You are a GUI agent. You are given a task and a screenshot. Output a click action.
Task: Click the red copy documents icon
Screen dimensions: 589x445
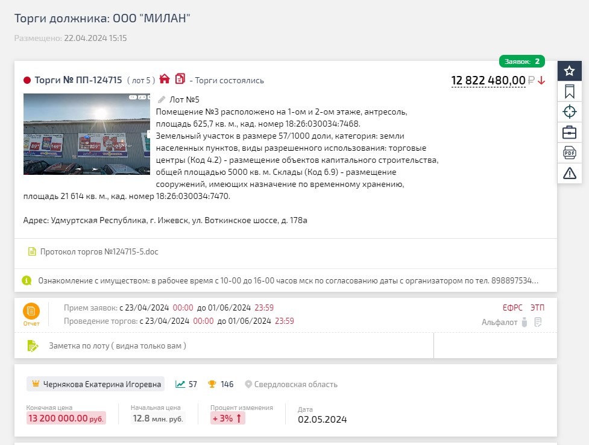click(180, 78)
